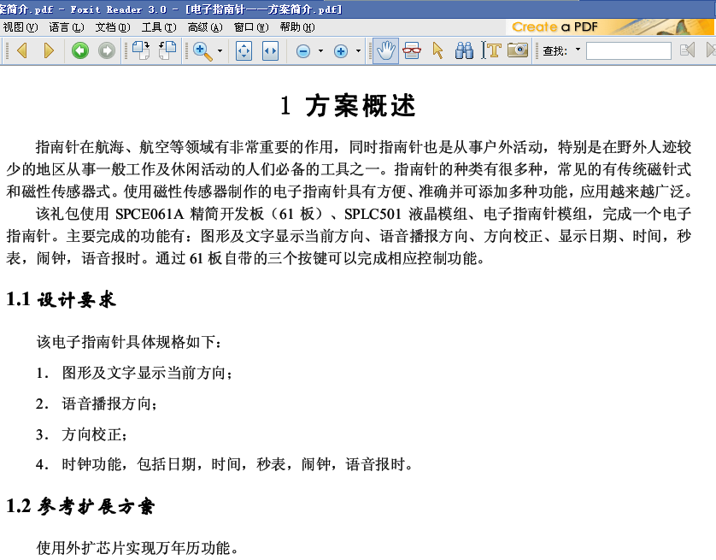Find previous match button
Screen dimensions: 716x560
[x=687, y=50]
